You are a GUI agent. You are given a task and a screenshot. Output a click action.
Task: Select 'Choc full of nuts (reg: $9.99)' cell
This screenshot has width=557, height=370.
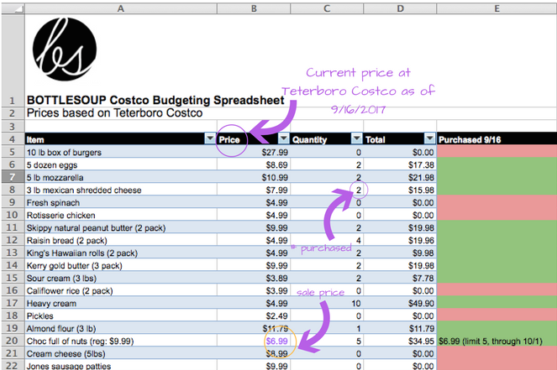(121, 341)
